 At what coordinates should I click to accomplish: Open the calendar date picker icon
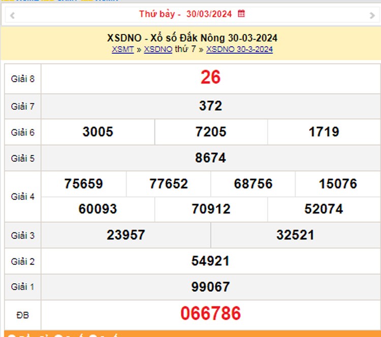(241, 14)
